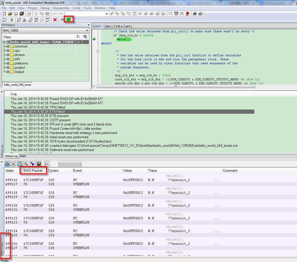This screenshot has height=262, width=297.
Task: Click the SWO trace progress bar
Action: click(70, 164)
